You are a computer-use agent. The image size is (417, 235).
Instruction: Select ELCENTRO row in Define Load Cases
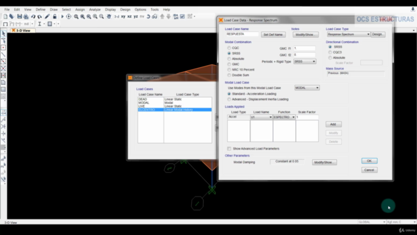point(175,110)
